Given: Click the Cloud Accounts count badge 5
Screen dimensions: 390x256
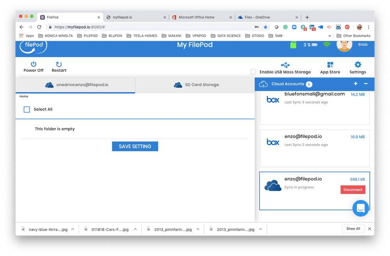Looking at the screenshot, I should click(x=309, y=84).
